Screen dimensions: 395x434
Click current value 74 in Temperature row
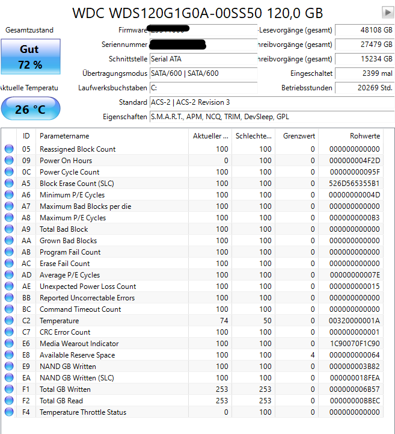(x=224, y=320)
